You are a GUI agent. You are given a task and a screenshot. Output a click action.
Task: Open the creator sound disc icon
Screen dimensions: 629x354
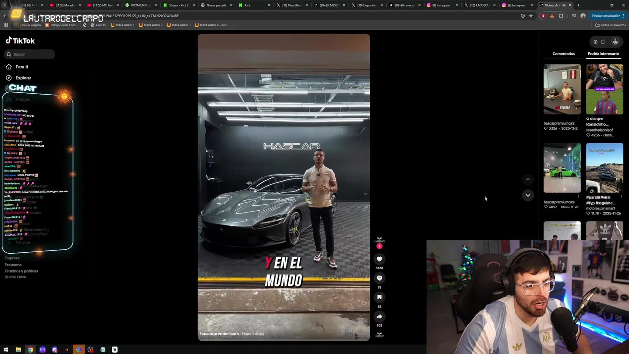click(x=379, y=335)
